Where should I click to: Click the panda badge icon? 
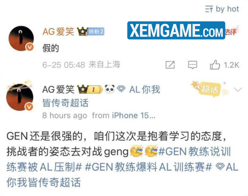109,89
